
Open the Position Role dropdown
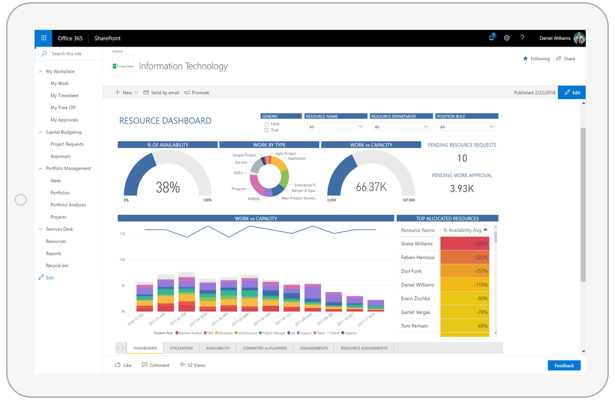click(466, 127)
